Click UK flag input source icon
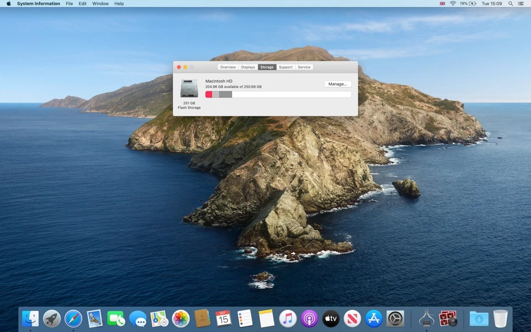The image size is (531, 332). [x=442, y=3]
